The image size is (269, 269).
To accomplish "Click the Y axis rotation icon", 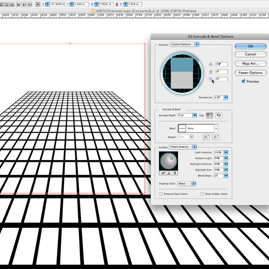I will pos(211,72).
